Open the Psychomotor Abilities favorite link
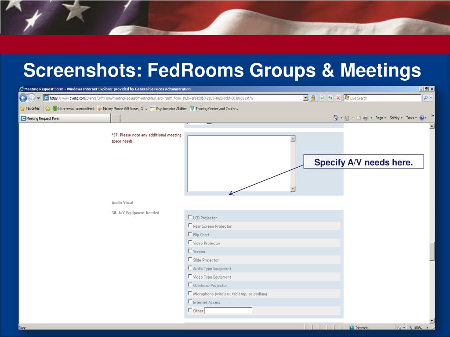 (169, 109)
